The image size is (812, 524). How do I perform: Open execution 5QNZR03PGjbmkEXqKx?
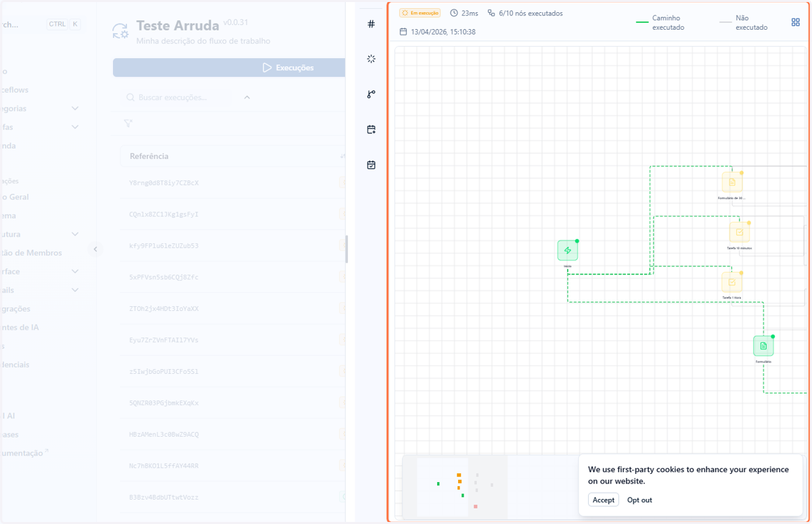[164, 403]
